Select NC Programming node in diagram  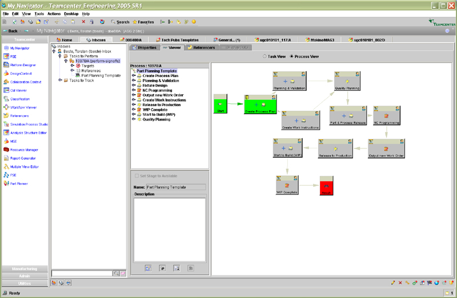[387, 115]
